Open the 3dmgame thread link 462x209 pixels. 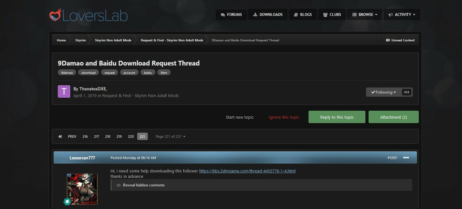coord(247,171)
